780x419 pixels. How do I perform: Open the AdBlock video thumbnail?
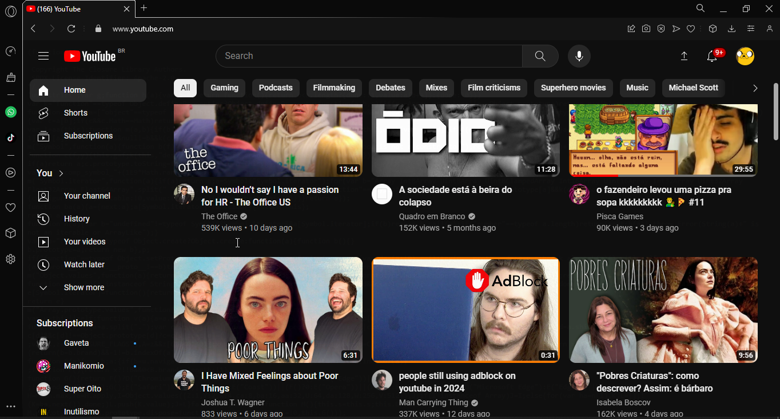point(465,310)
